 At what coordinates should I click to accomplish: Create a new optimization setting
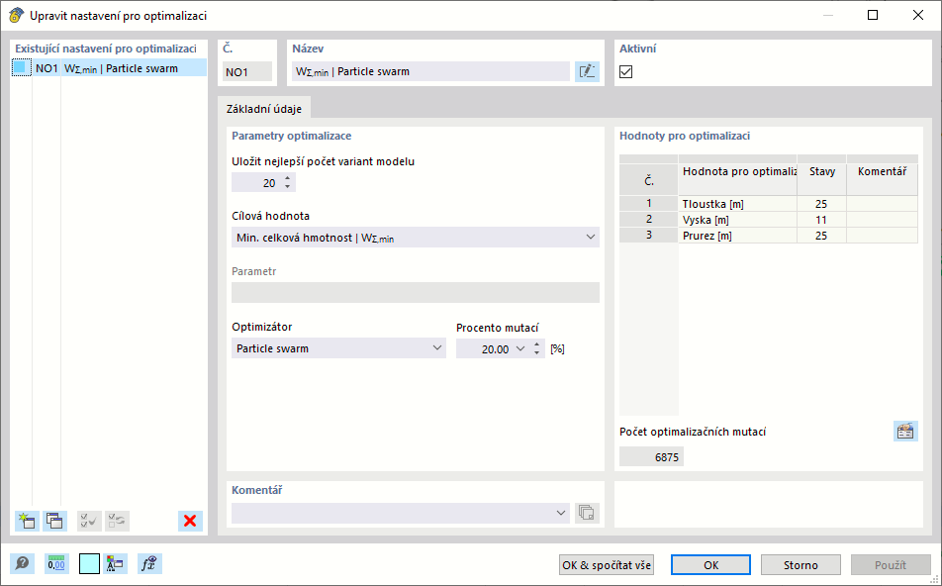coord(26,521)
